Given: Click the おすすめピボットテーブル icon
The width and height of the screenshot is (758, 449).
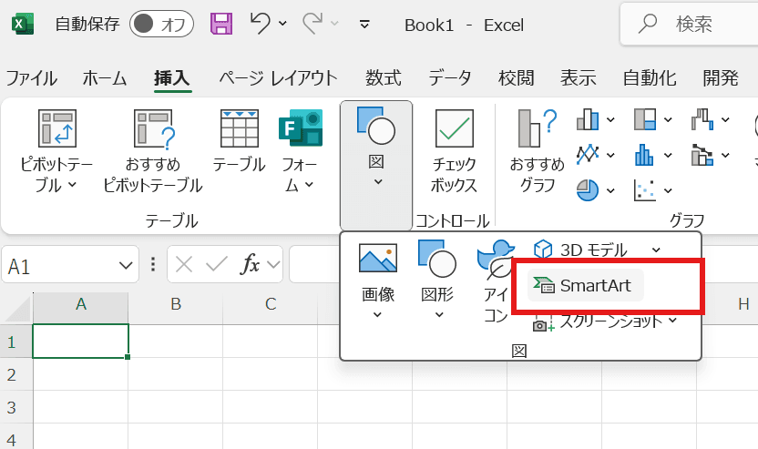Looking at the screenshot, I should [152, 129].
